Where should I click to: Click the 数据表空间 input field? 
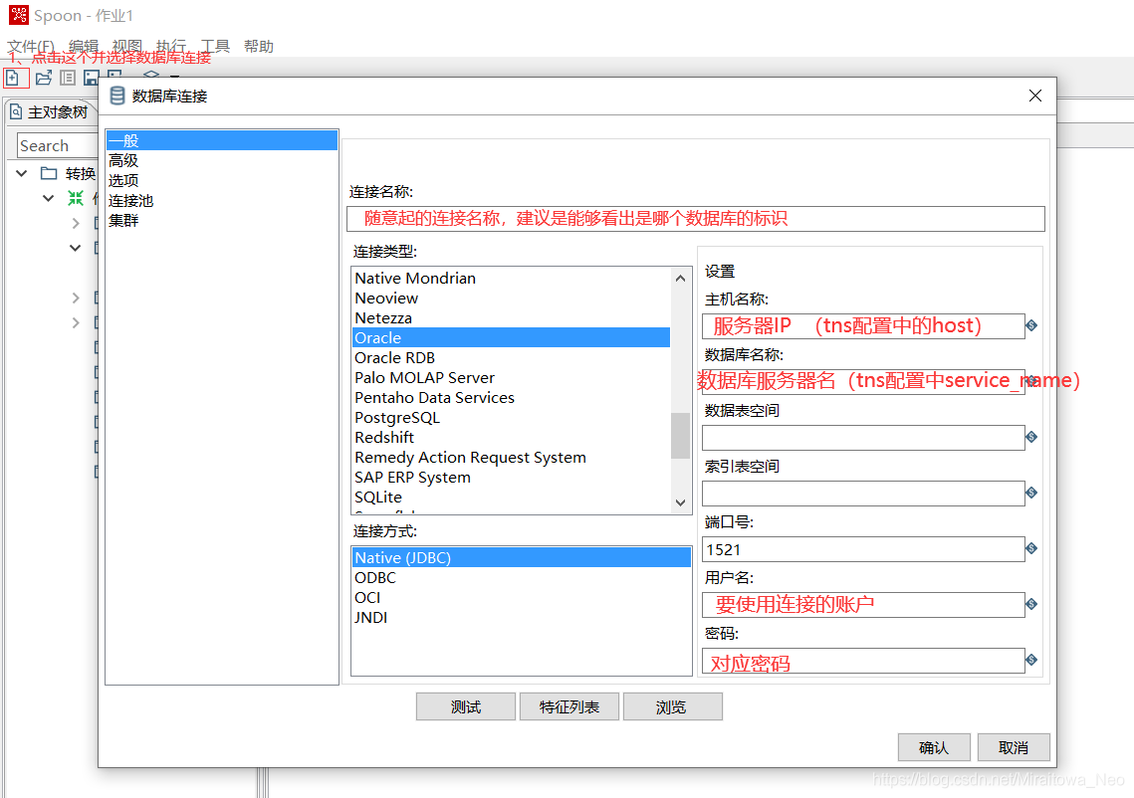coord(863,438)
